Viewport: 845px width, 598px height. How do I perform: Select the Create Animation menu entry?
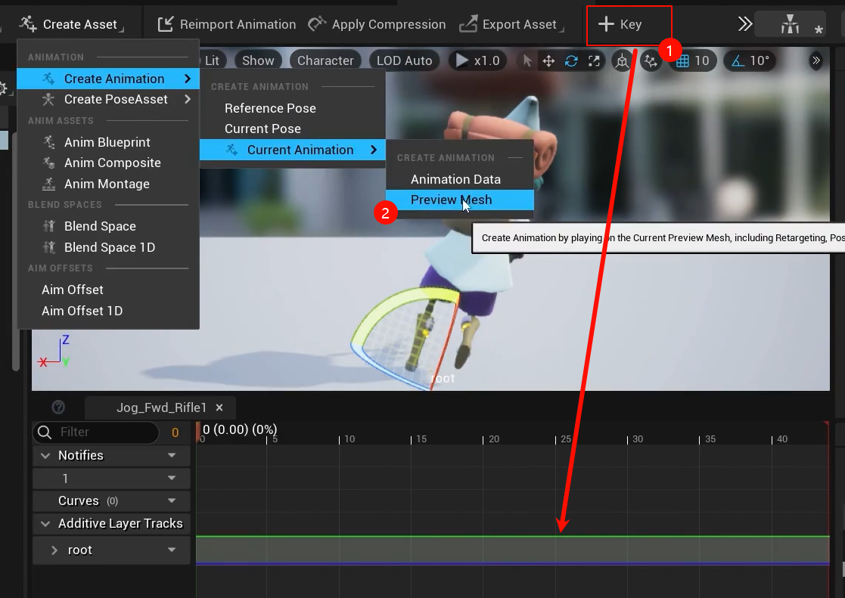[x=108, y=79]
